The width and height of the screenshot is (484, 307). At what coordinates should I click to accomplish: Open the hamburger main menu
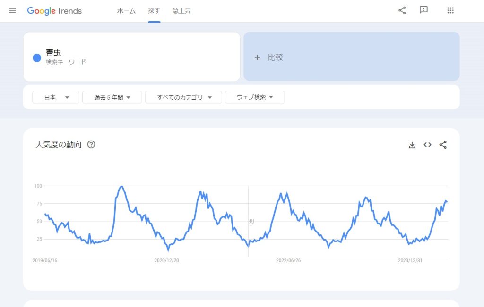point(12,10)
